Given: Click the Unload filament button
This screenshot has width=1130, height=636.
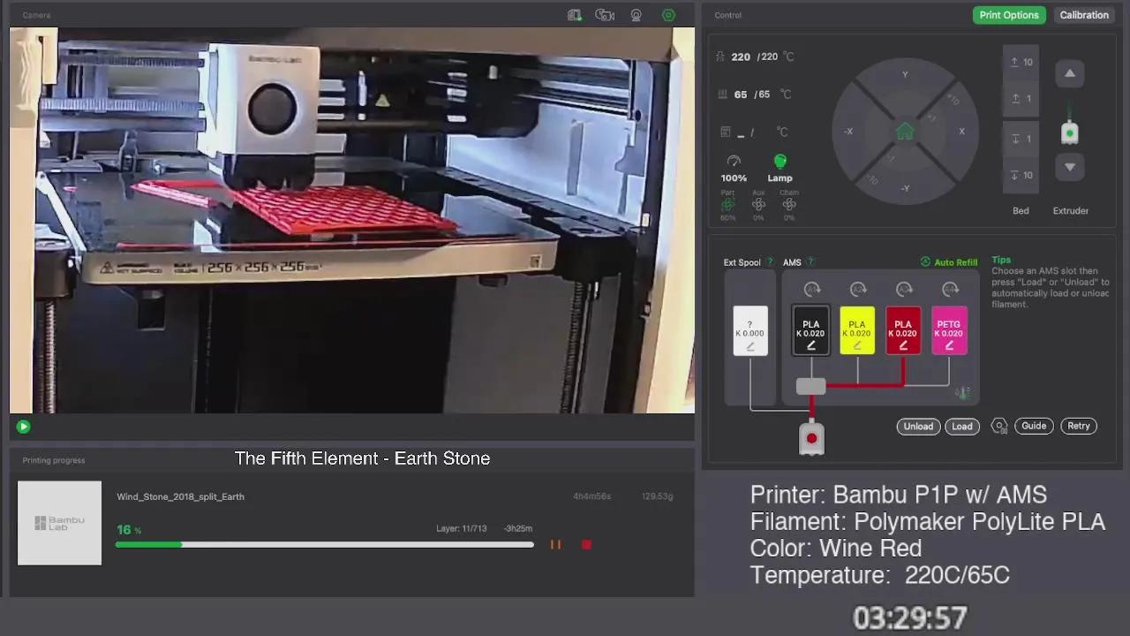Looking at the screenshot, I should (918, 426).
